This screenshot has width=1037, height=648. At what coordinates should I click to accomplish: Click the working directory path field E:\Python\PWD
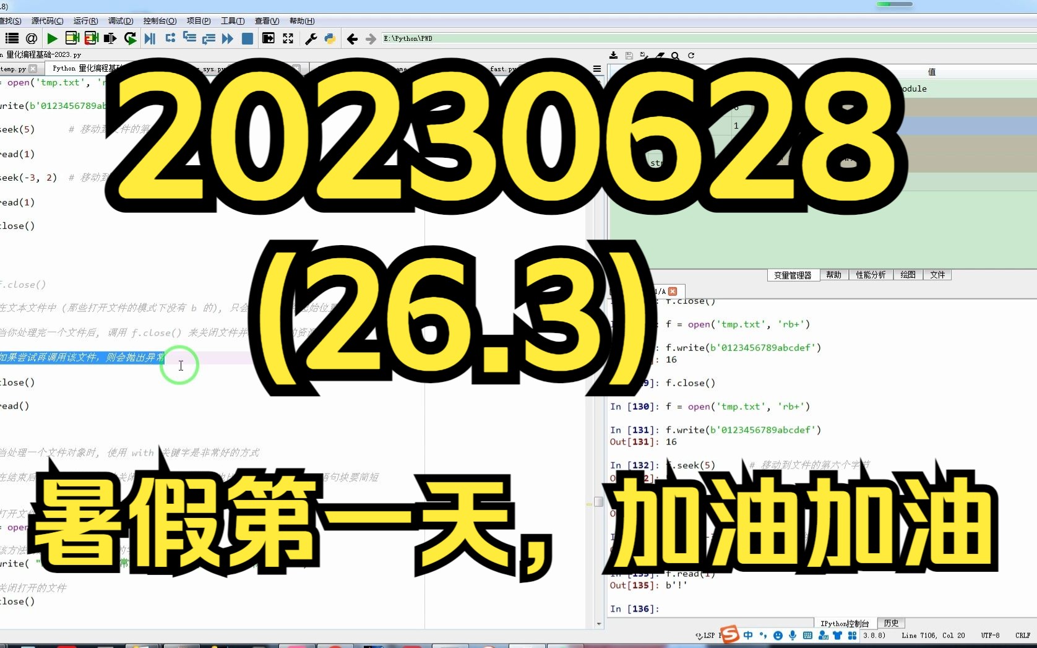point(708,38)
